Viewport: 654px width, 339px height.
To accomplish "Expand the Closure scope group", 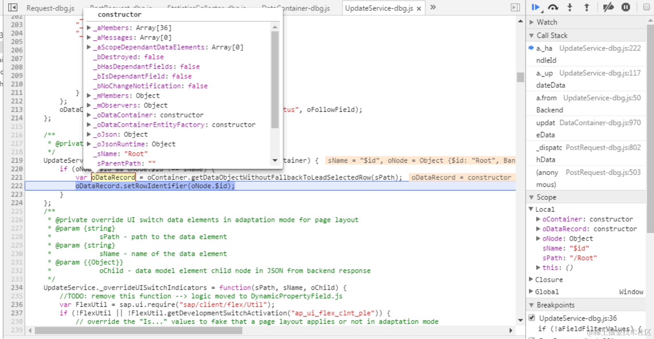I will pyautogui.click(x=531, y=279).
